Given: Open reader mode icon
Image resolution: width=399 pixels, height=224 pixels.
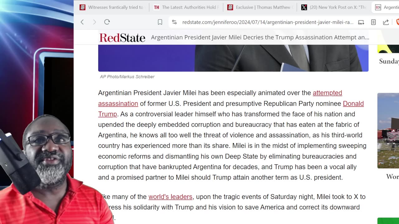Looking at the screenshot, I should pos(373,22).
